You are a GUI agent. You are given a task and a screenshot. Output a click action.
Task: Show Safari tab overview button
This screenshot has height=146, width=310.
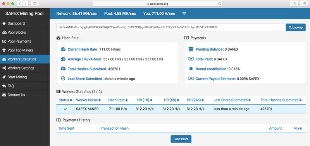pos(304,4)
